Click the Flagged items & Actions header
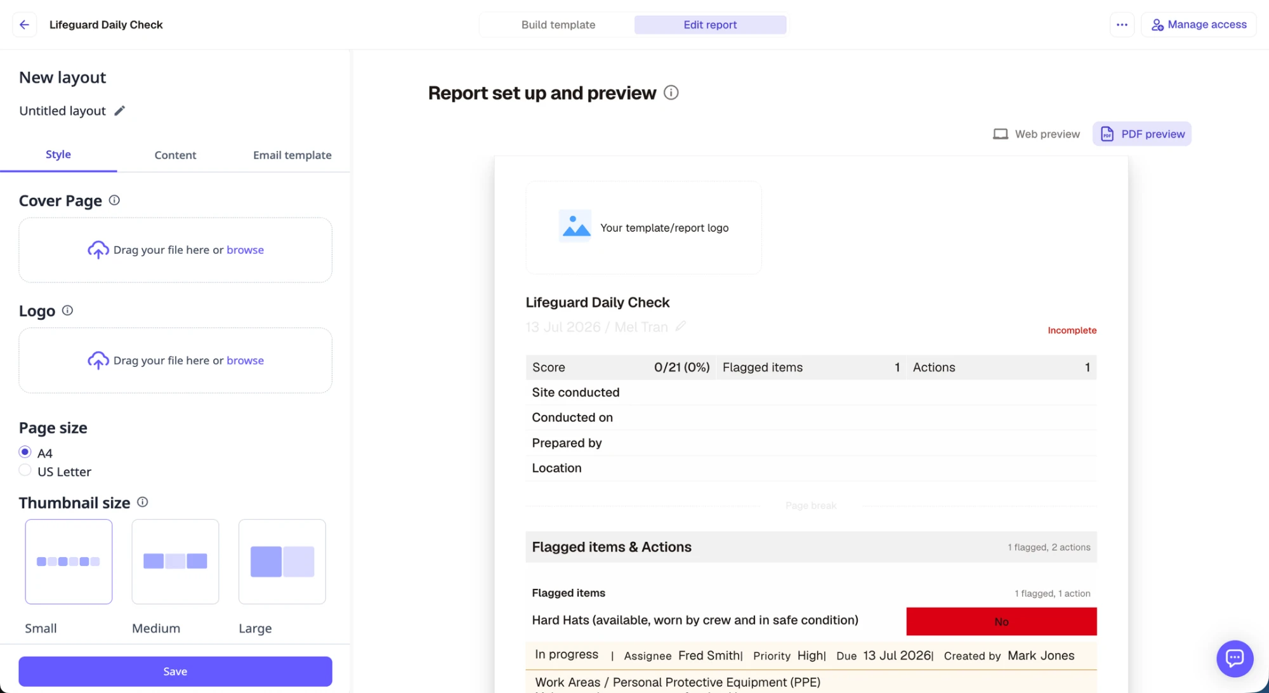The height and width of the screenshot is (693, 1269). tap(811, 547)
